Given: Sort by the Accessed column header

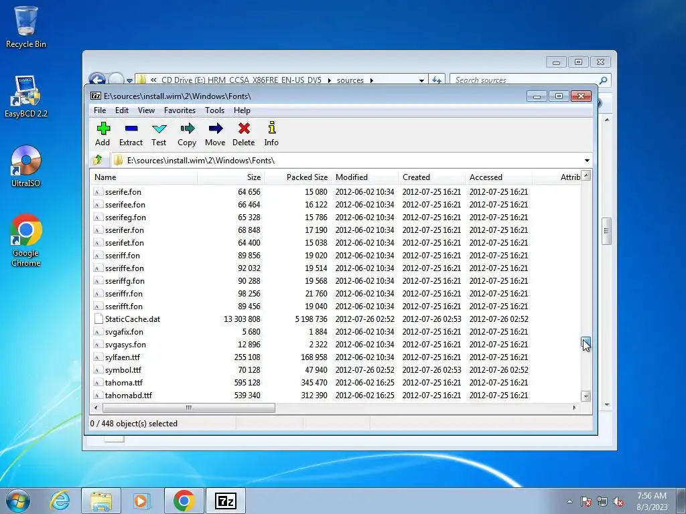Looking at the screenshot, I should [498, 177].
